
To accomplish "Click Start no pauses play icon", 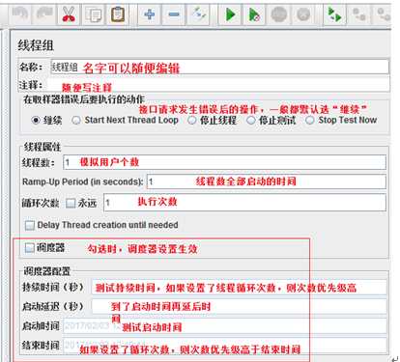I will point(254,14).
